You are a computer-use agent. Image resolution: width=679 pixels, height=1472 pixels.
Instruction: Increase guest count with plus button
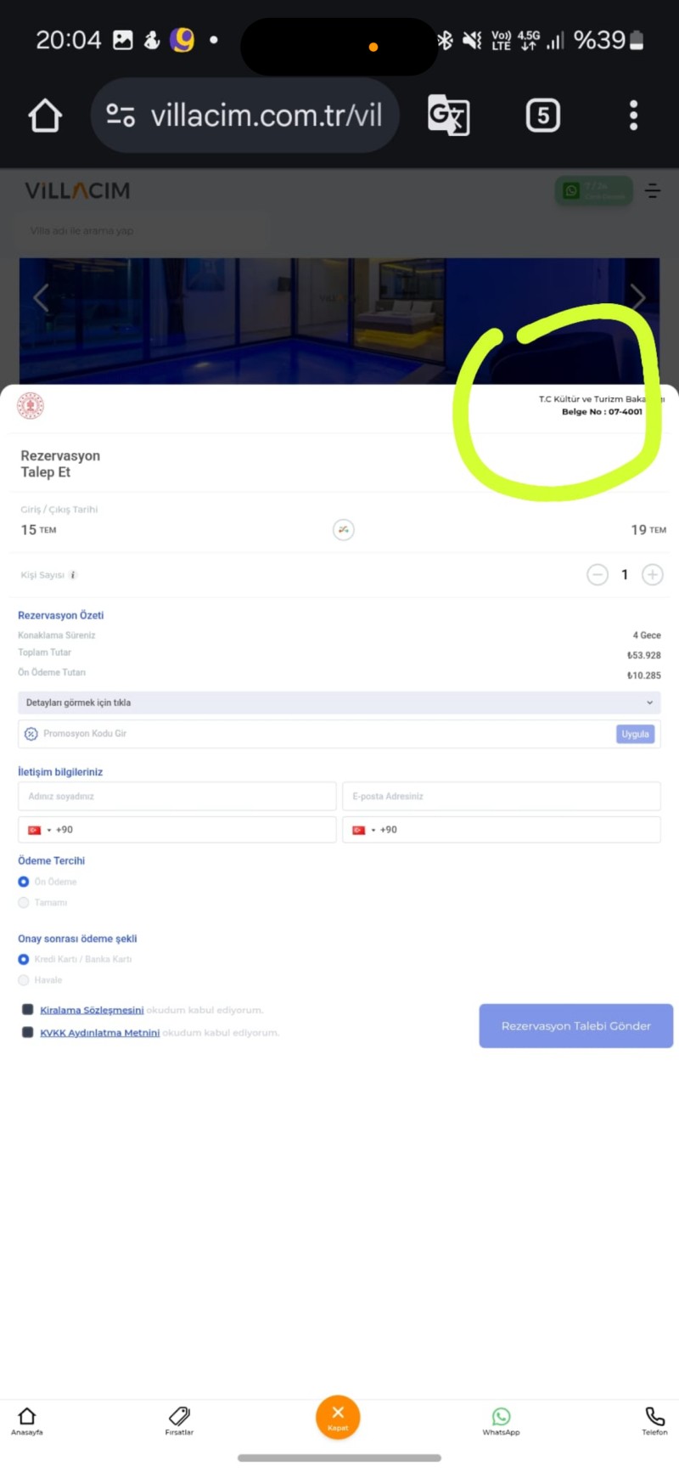tap(652, 575)
